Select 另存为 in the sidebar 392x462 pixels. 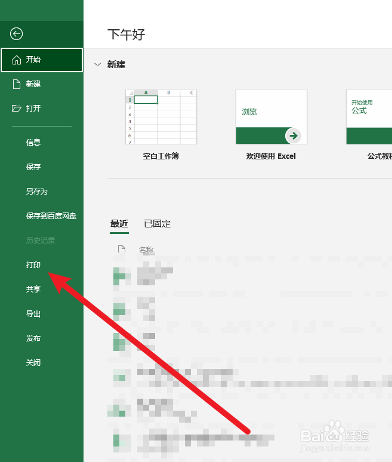click(36, 192)
